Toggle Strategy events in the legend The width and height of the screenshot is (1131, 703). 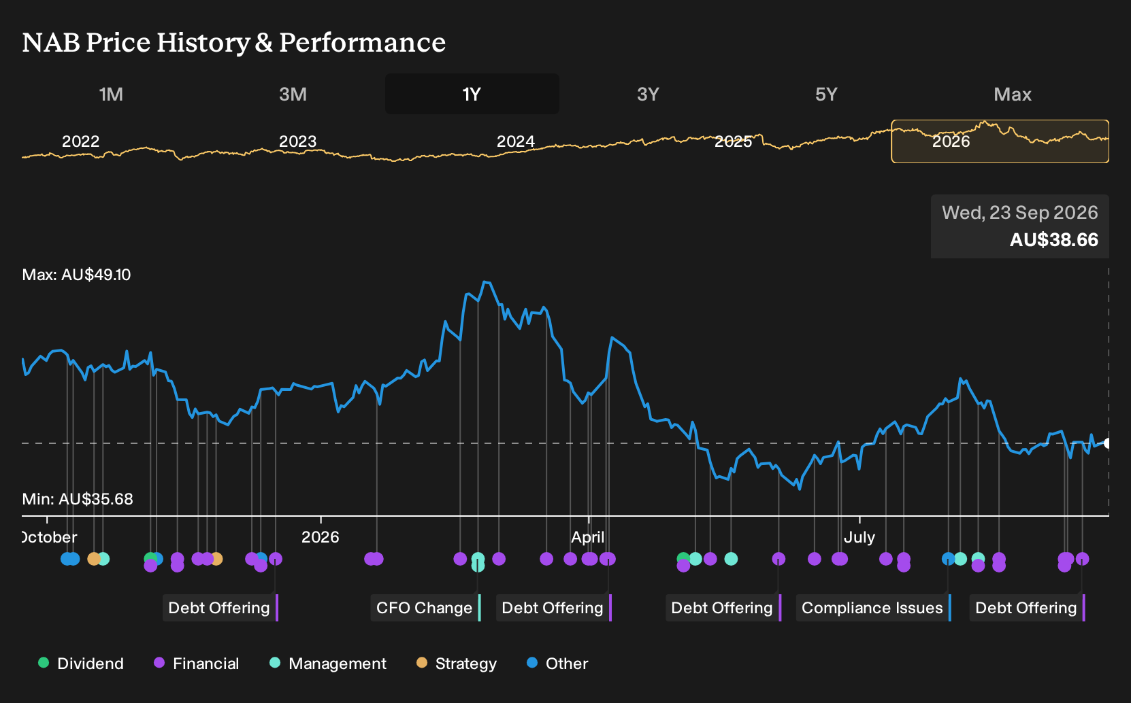(457, 664)
